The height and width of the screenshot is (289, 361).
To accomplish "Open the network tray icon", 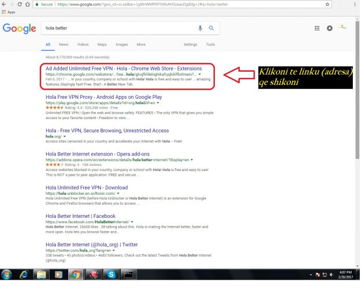I will point(325,275).
